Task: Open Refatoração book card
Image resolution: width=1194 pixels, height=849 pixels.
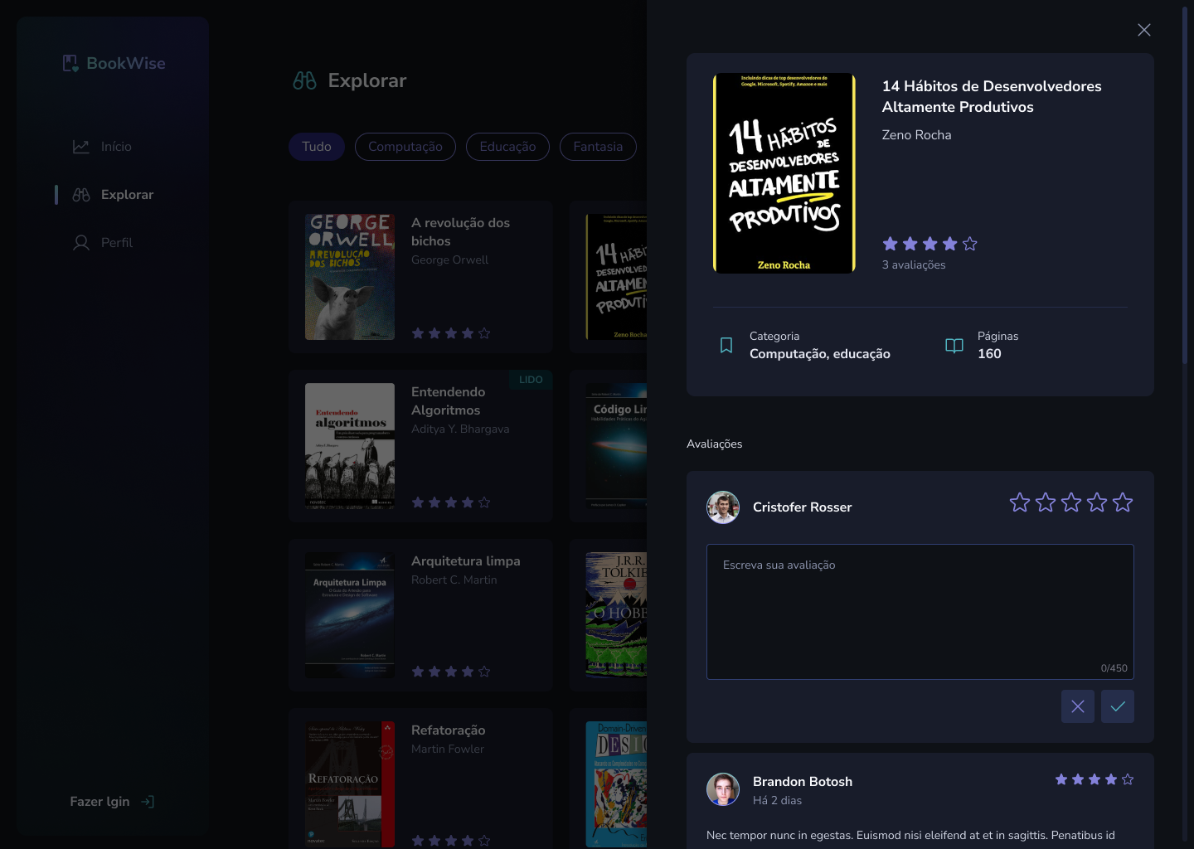Action: point(420,778)
